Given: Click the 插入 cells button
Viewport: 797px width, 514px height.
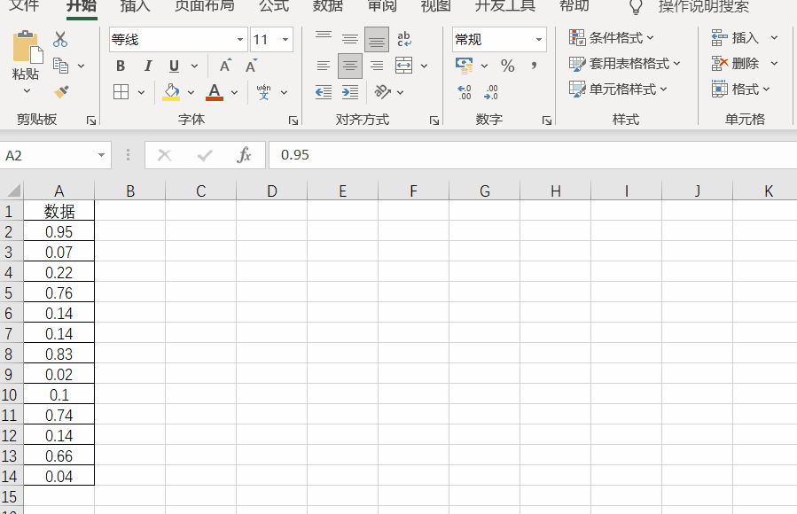Looking at the screenshot, I should coord(735,37).
